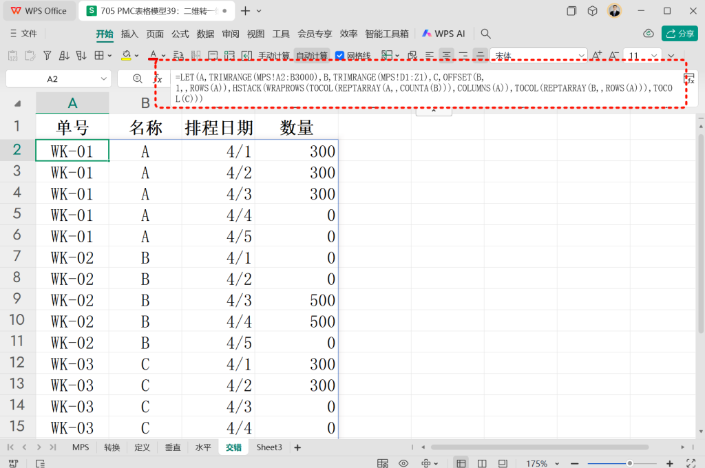
Task: Select the 数据 ribbon tab
Action: pos(205,34)
